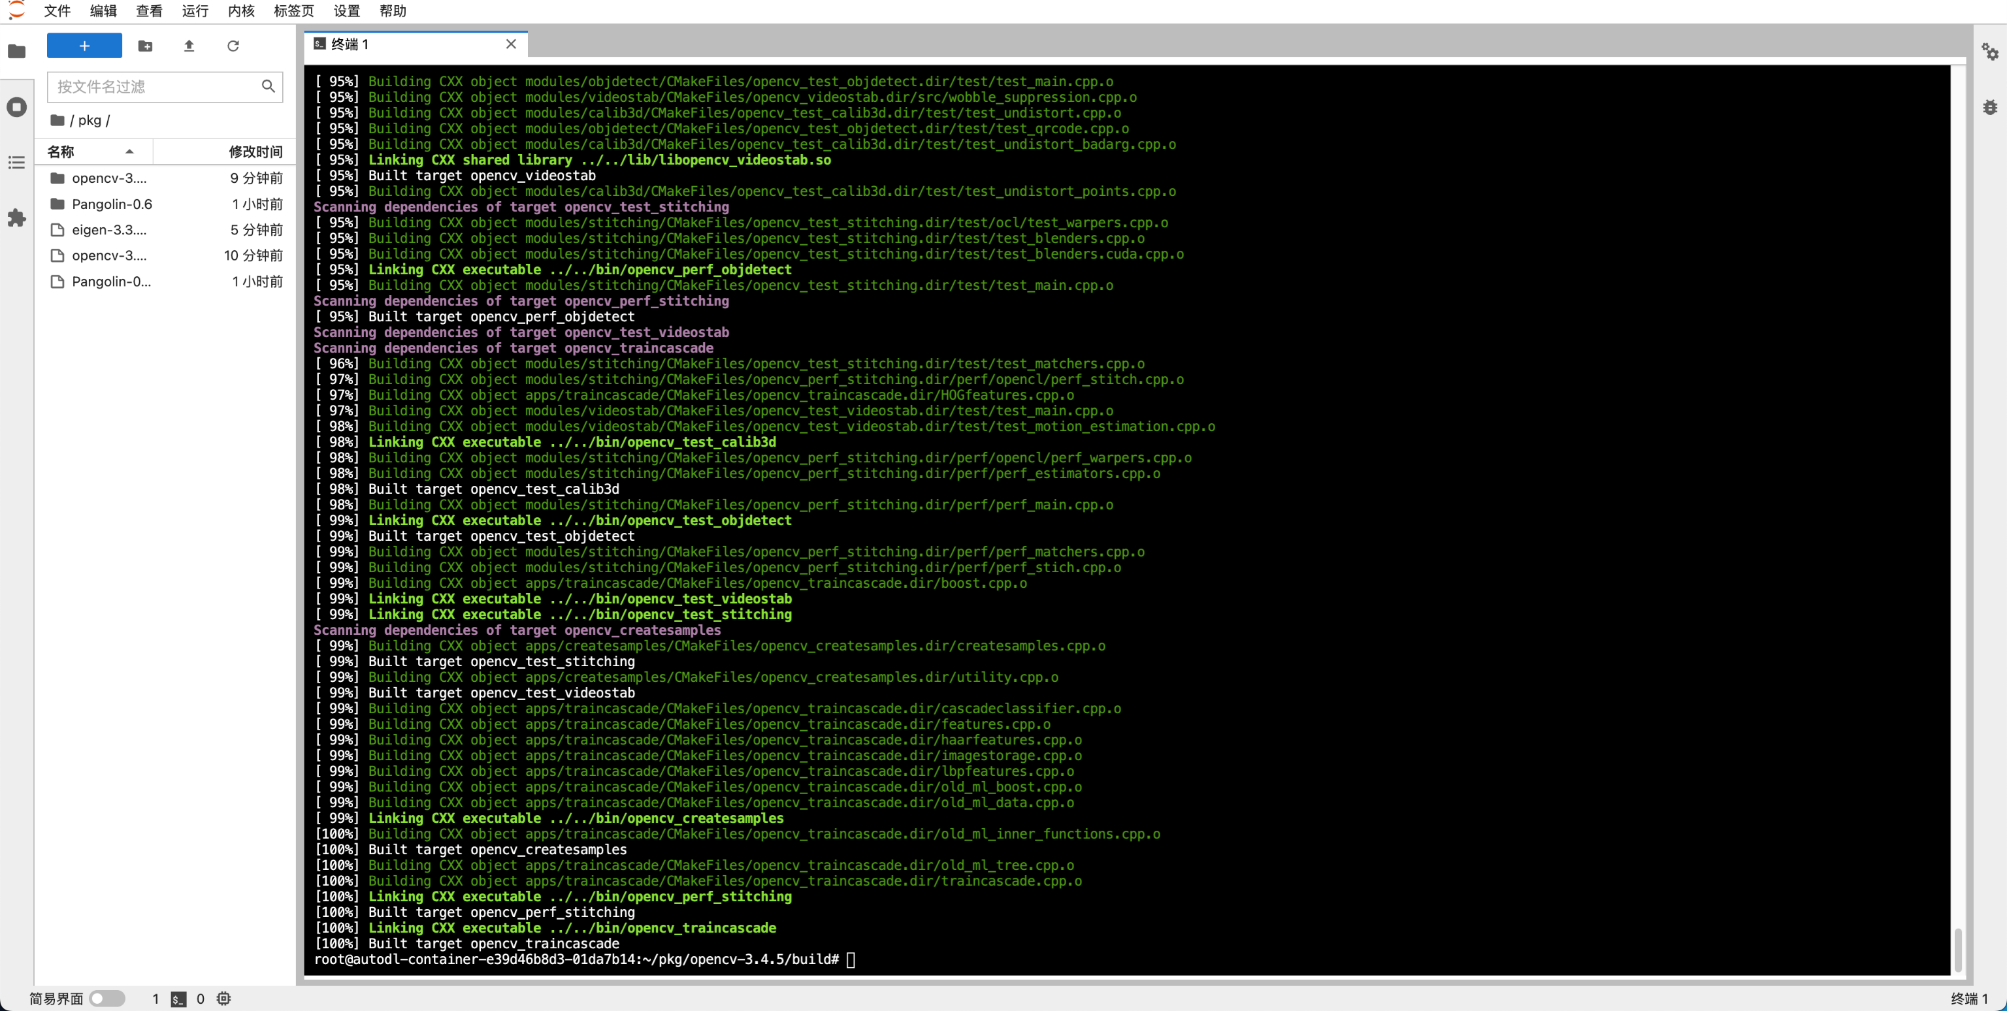Sort files by the 名称 column header
This screenshot has height=1011, width=2007.
[x=93, y=151]
